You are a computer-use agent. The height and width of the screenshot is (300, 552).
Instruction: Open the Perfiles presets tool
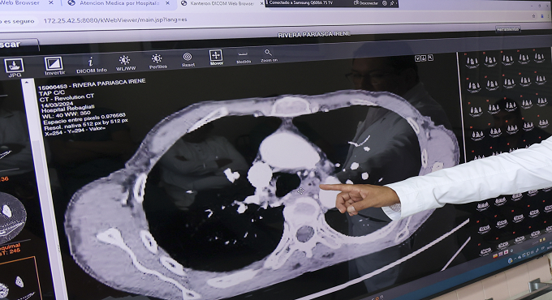pos(157,61)
